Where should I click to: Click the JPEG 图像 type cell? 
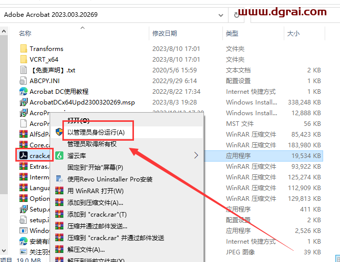pyautogui.click(x=240, y=252)
